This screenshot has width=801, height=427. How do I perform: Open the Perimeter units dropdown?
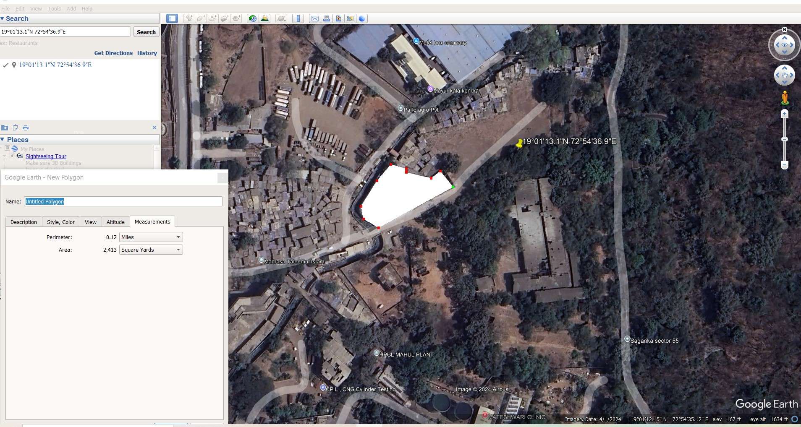coord(151,237)
